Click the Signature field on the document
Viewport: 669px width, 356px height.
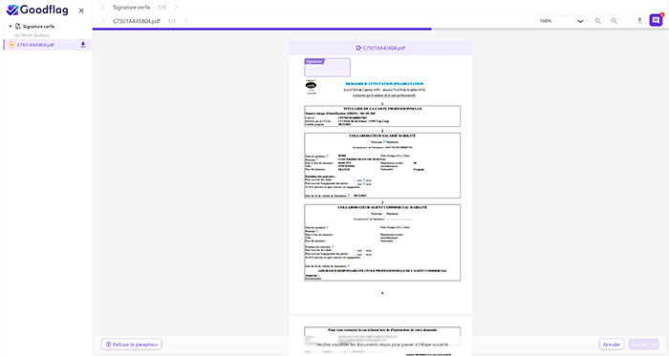pyautogui.click(x=327, y=67)
